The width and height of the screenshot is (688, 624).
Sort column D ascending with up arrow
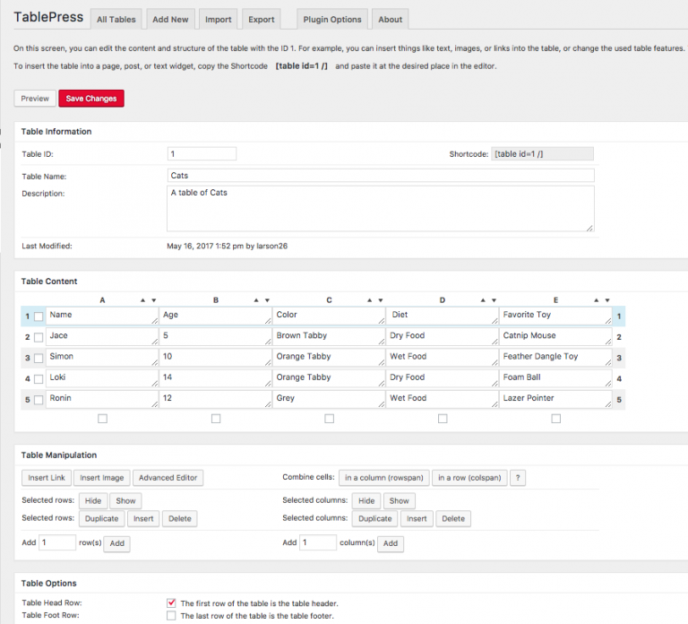pyautogui.click(x=484, y=300)
